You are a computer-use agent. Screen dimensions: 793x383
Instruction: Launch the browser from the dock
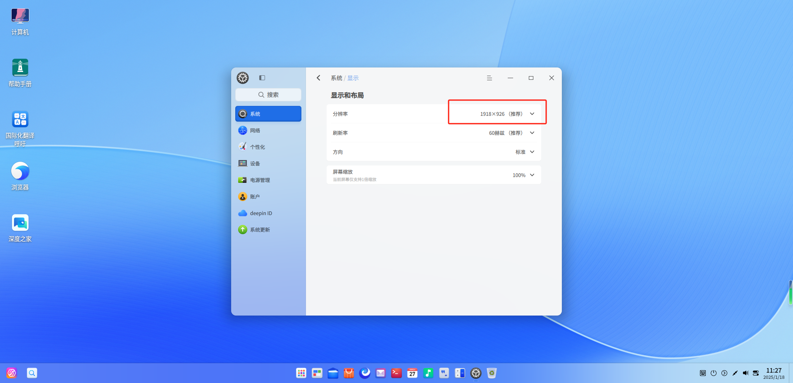click(365, 373)
